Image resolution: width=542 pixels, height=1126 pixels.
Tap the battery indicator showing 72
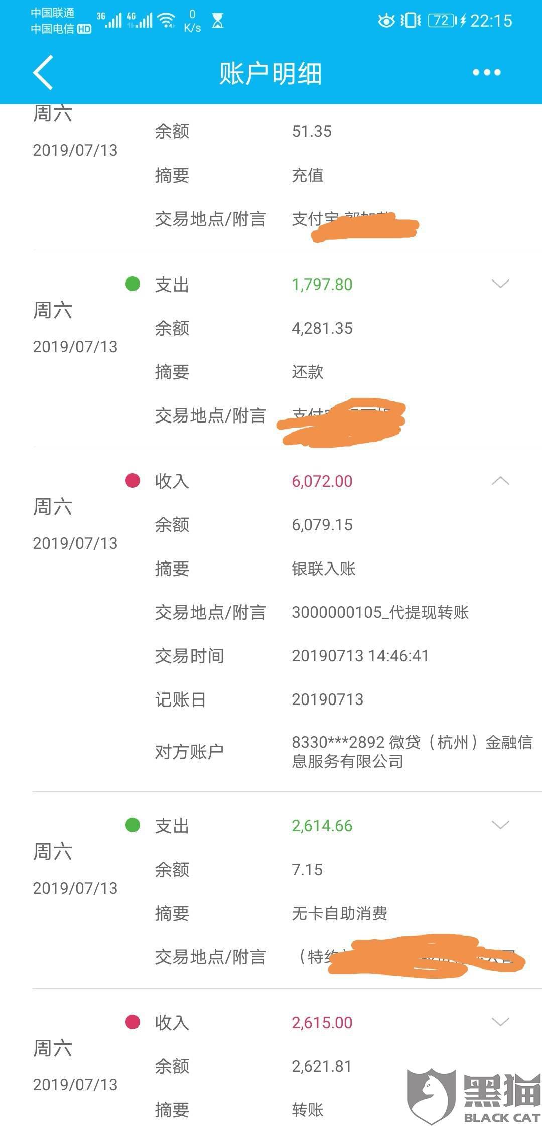pyautogui.click(x=442, y=21)
